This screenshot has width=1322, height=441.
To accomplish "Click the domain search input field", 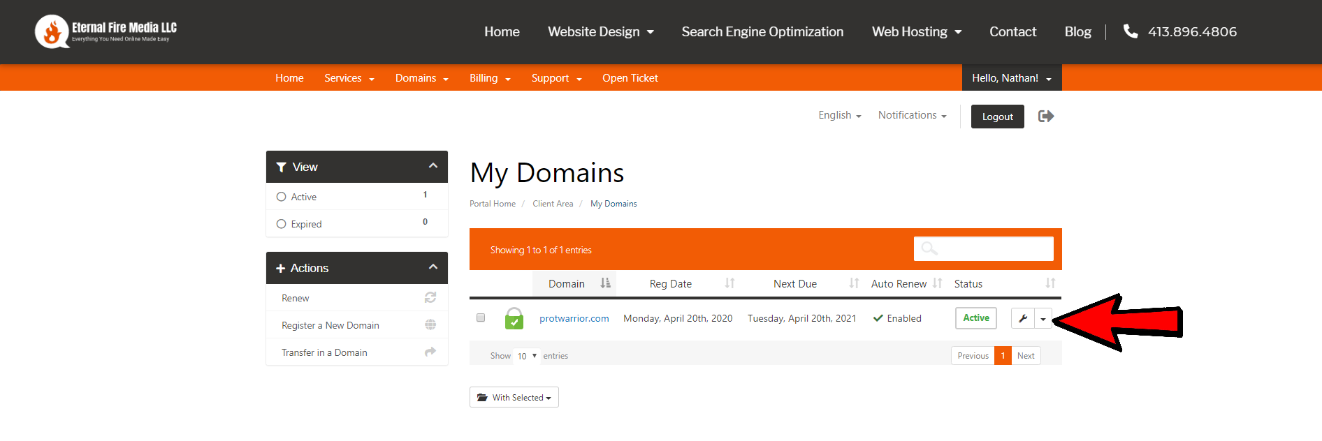I will [x=983, y=249].
